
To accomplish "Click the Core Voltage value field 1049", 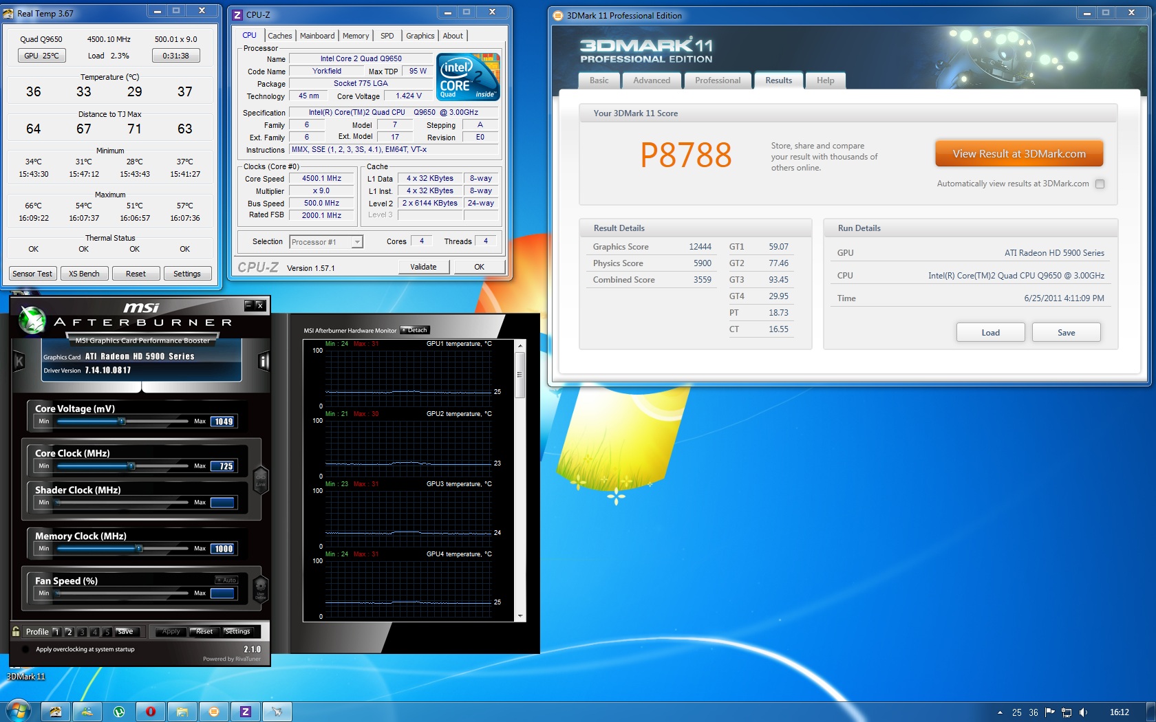I will click(x=223, y=422).
